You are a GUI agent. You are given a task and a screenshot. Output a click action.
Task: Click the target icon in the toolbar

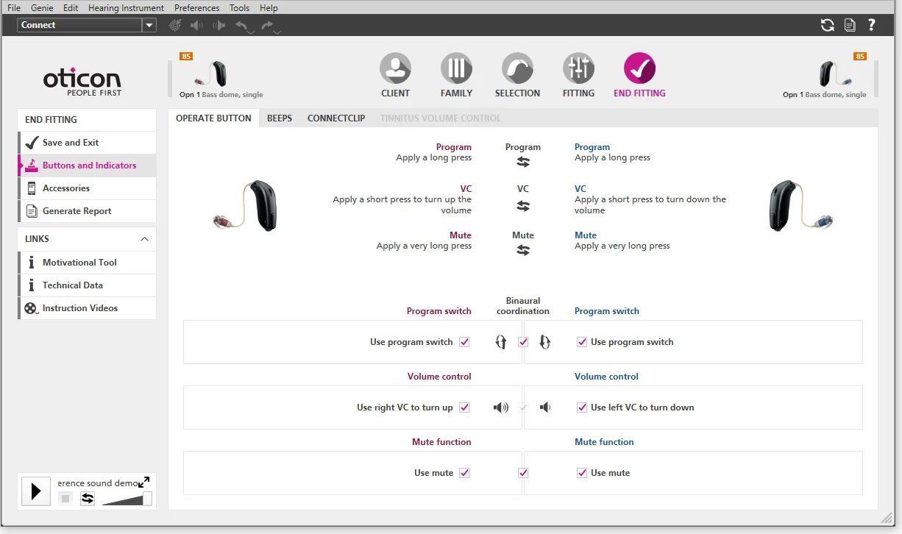pyautogui.click(x=175, y=25)
